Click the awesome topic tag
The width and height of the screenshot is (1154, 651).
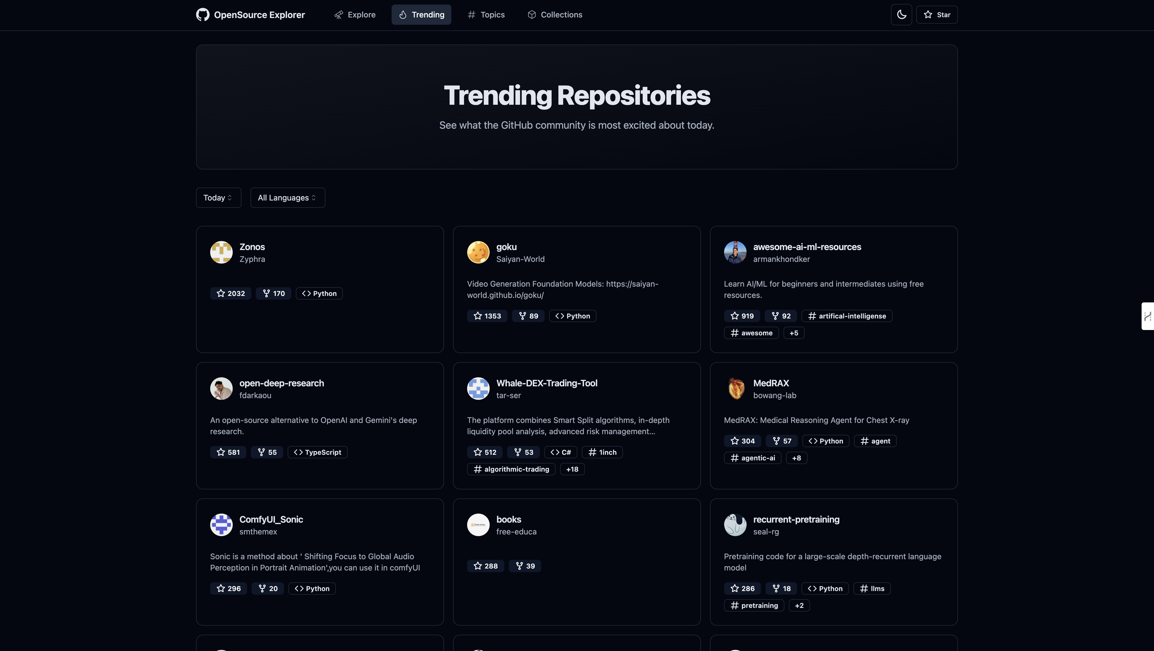tap(751, 333)
